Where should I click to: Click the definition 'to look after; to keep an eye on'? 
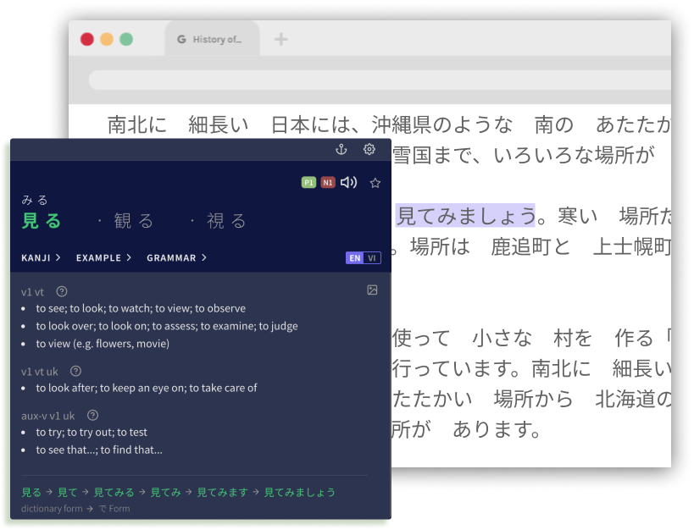click(147, 388)
